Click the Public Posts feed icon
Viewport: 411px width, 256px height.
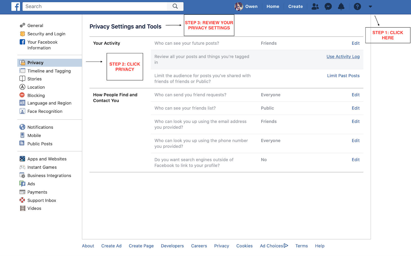[22, 143]
